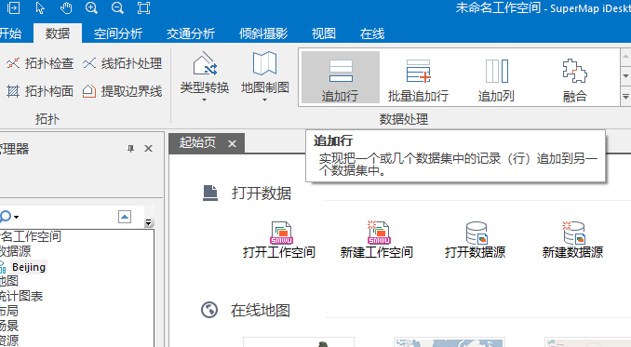Choose 提取边界线 extract boundary lines
Image resolution: width=631 pixels, height=347 pixels.
pyautogui.click(x=122, y=91)
